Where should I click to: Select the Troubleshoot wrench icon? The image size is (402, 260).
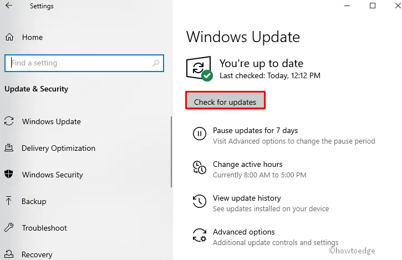(x=9, y=228)
